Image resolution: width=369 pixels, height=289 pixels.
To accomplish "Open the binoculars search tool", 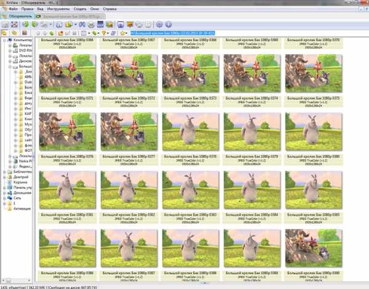I will (x=82, y=25).
